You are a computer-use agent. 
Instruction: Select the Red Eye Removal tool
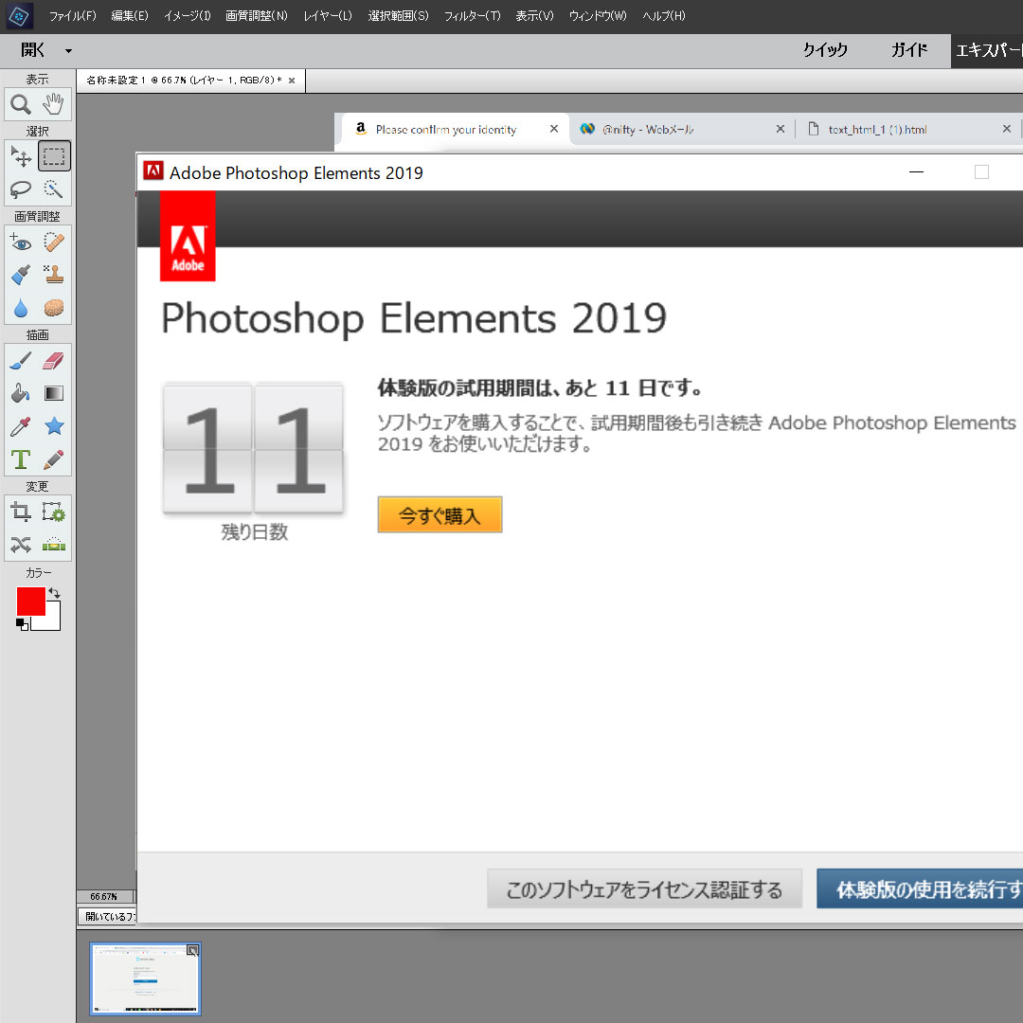pyautogui.click(x=21, y=242)
